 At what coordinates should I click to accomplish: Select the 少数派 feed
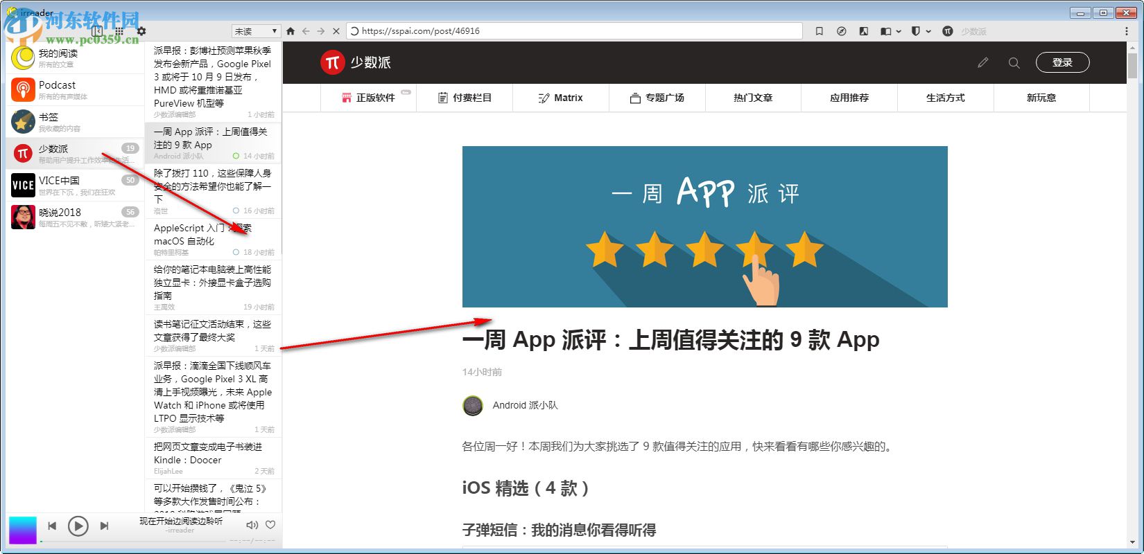pyautogui.click(x=75, y=154)
